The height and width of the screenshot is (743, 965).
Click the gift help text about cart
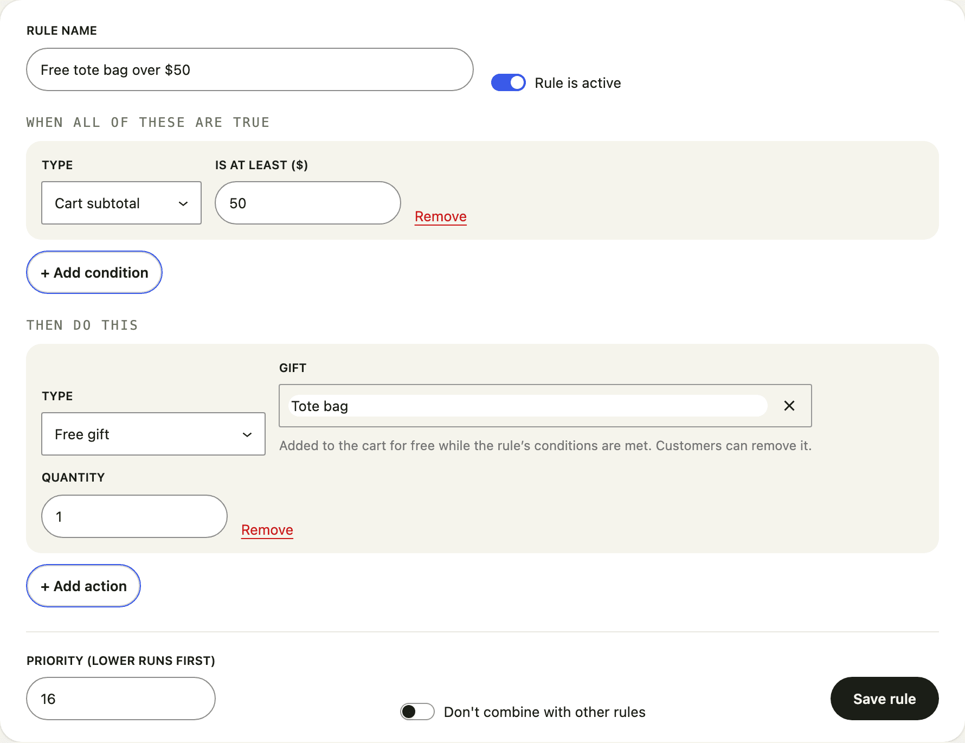(545, 445)
